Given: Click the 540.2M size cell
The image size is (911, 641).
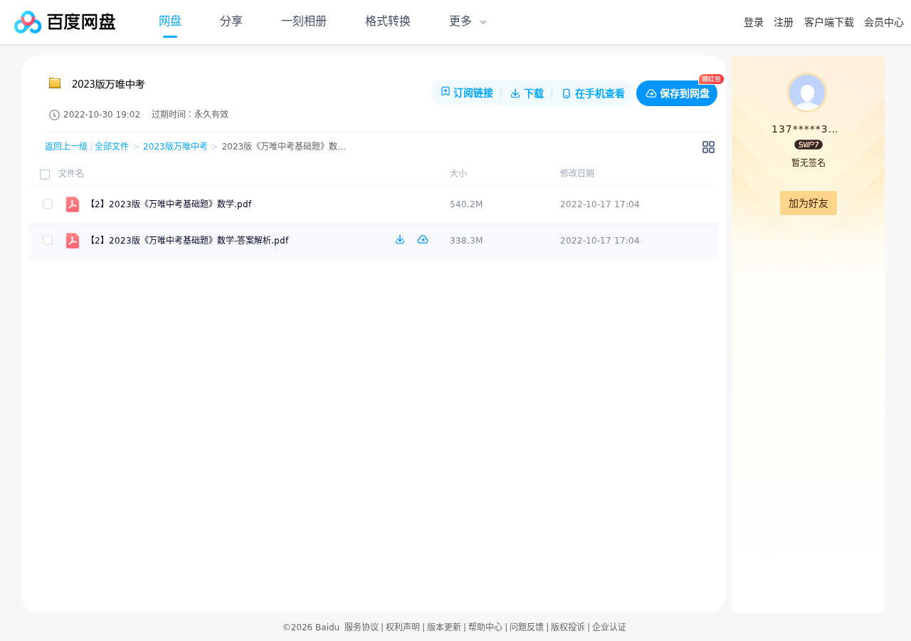Looking at the screenshot, I should pos(466,204).
